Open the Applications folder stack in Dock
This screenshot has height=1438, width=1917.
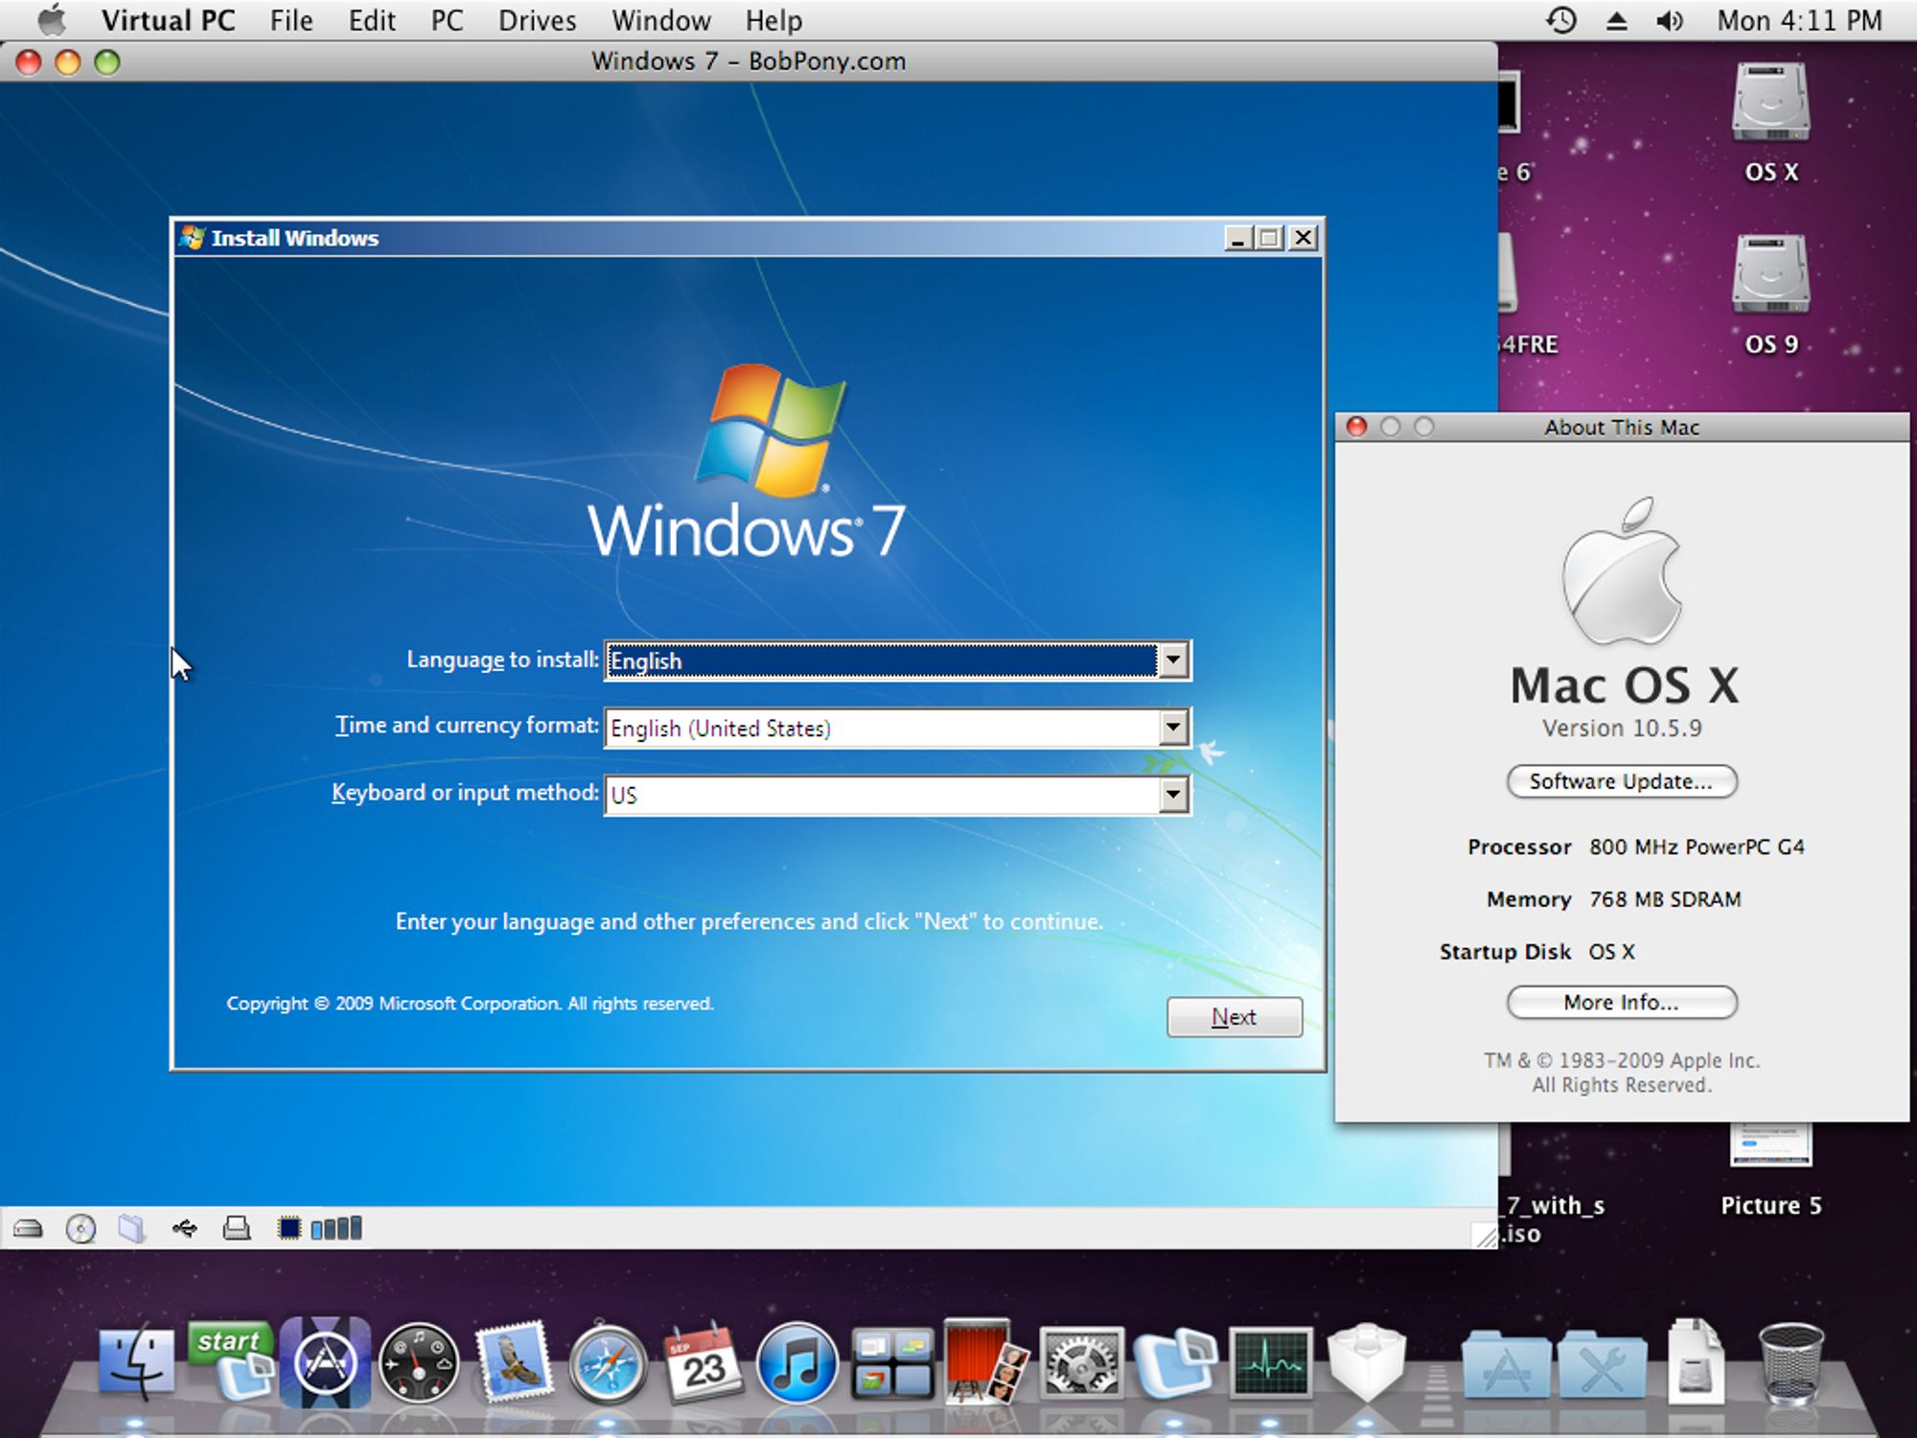pos(1506,1365)
